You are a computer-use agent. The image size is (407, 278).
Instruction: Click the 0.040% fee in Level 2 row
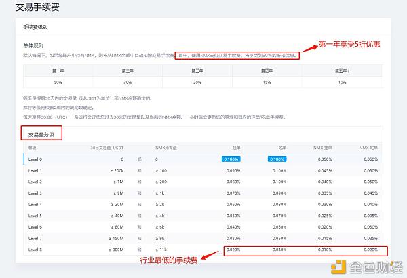(325, 182)
